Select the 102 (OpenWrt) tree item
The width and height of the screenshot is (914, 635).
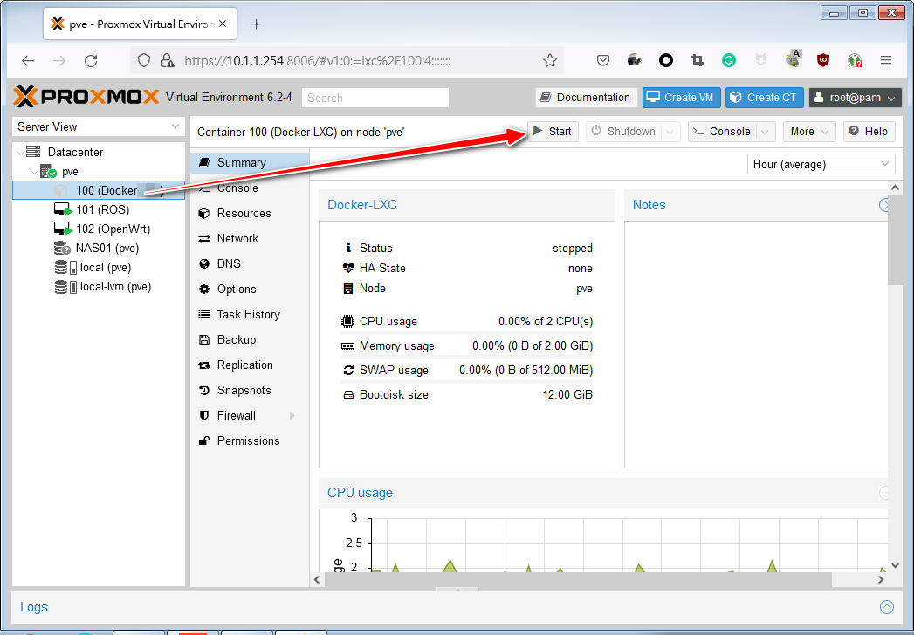tap(113, 229)
